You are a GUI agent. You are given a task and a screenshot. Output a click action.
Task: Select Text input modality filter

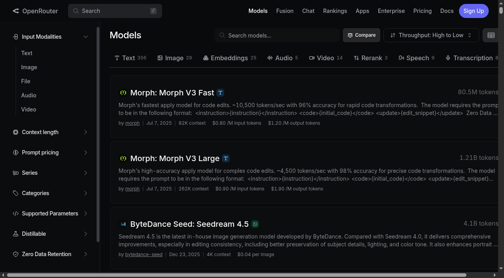[27, 53]
